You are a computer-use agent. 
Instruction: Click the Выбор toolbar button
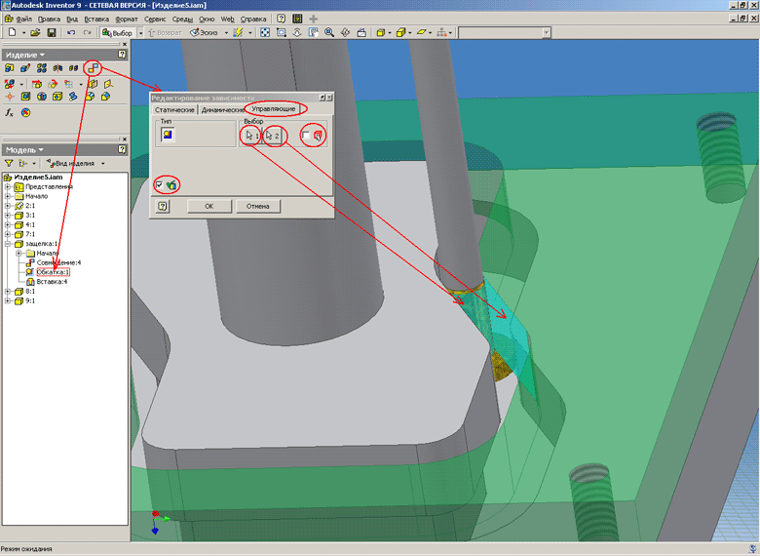(x=117, y=33)
